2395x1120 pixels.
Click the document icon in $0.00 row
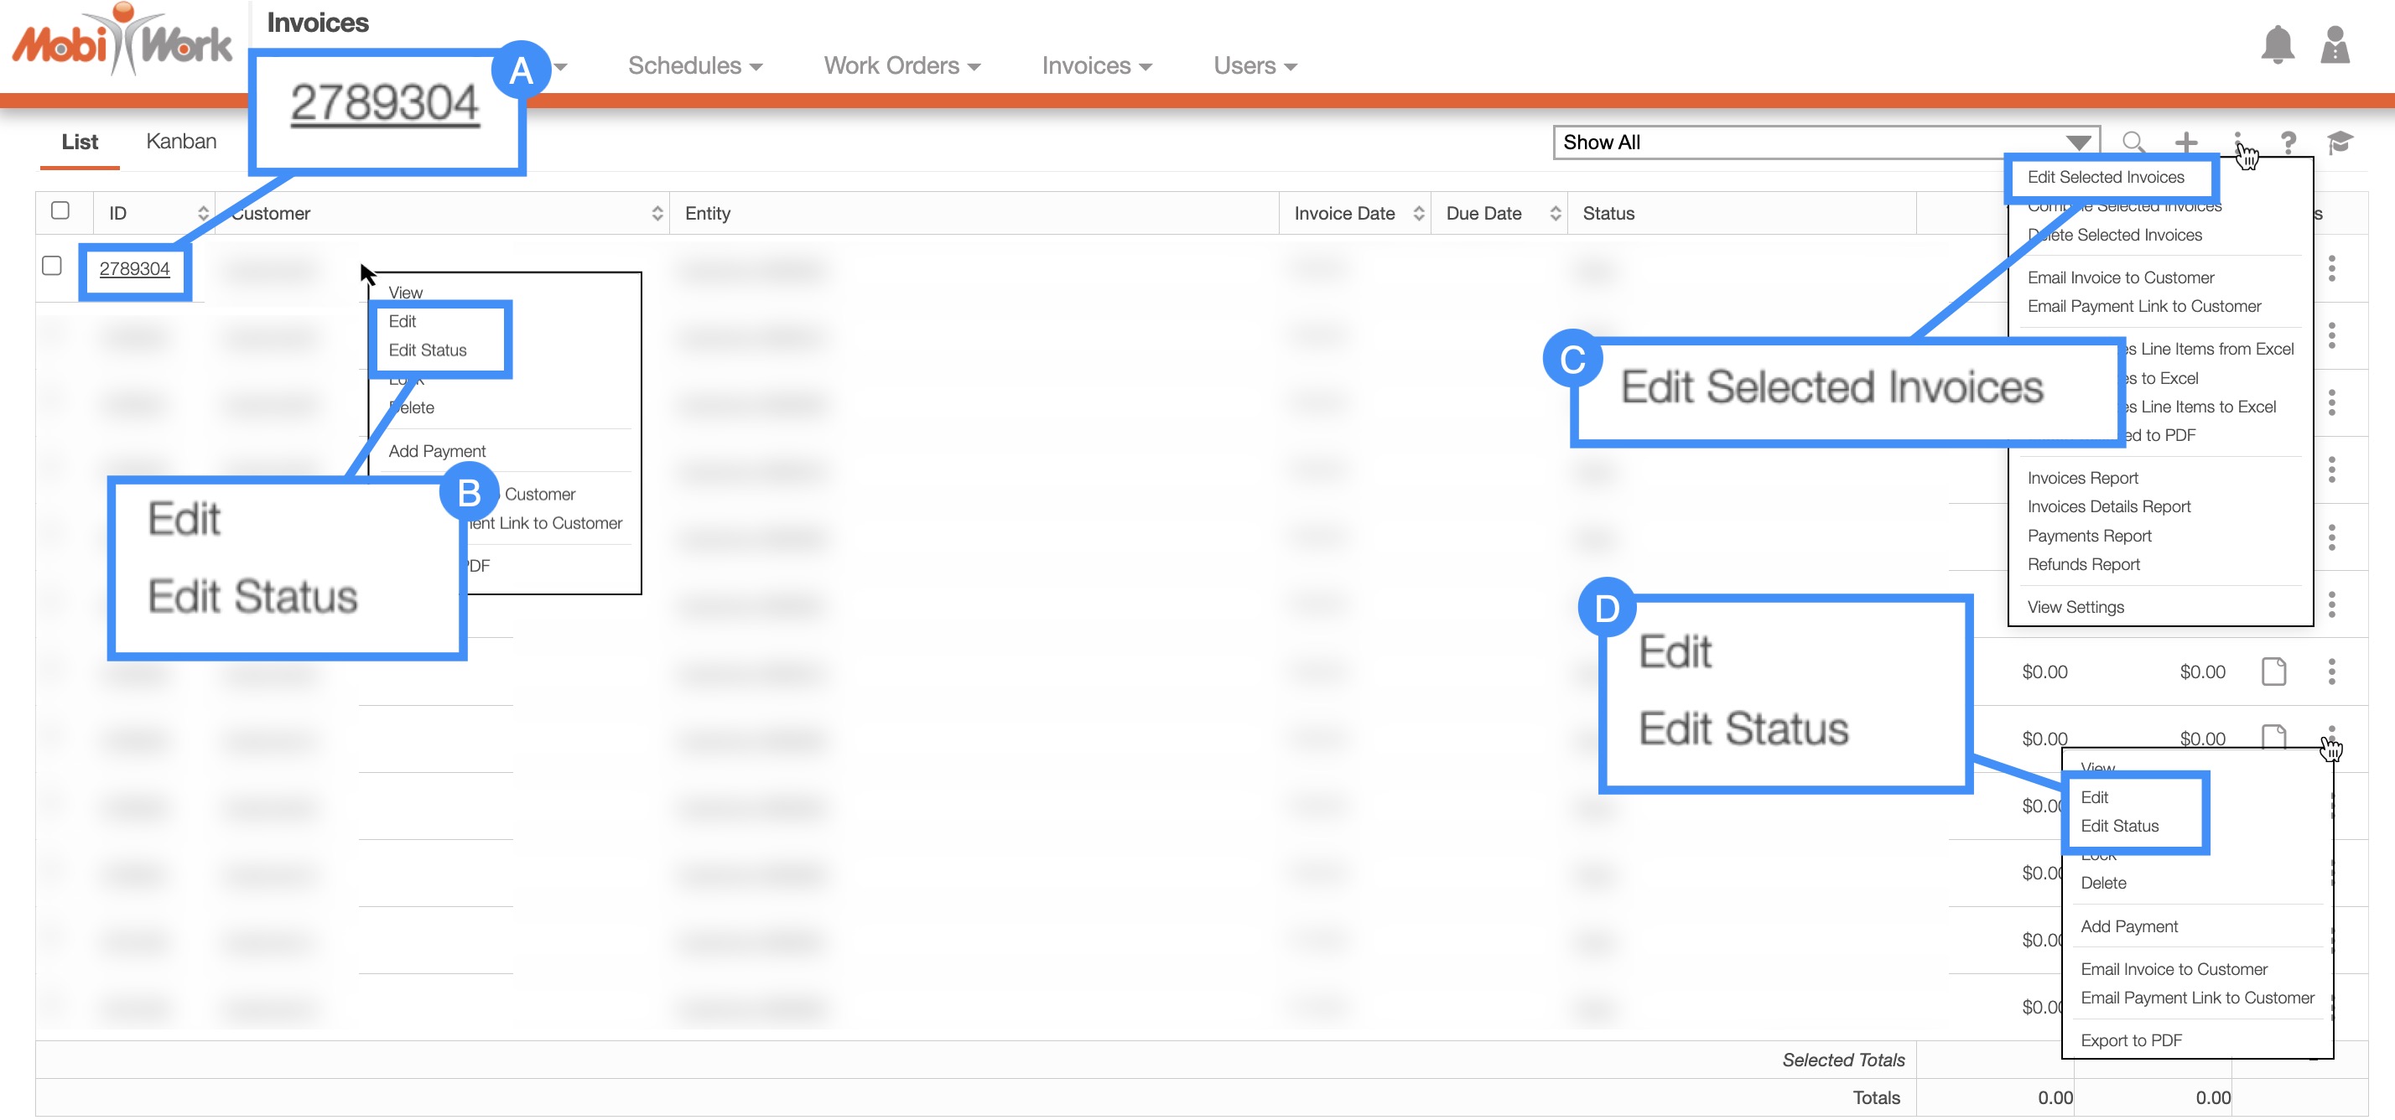point(2273,671)
